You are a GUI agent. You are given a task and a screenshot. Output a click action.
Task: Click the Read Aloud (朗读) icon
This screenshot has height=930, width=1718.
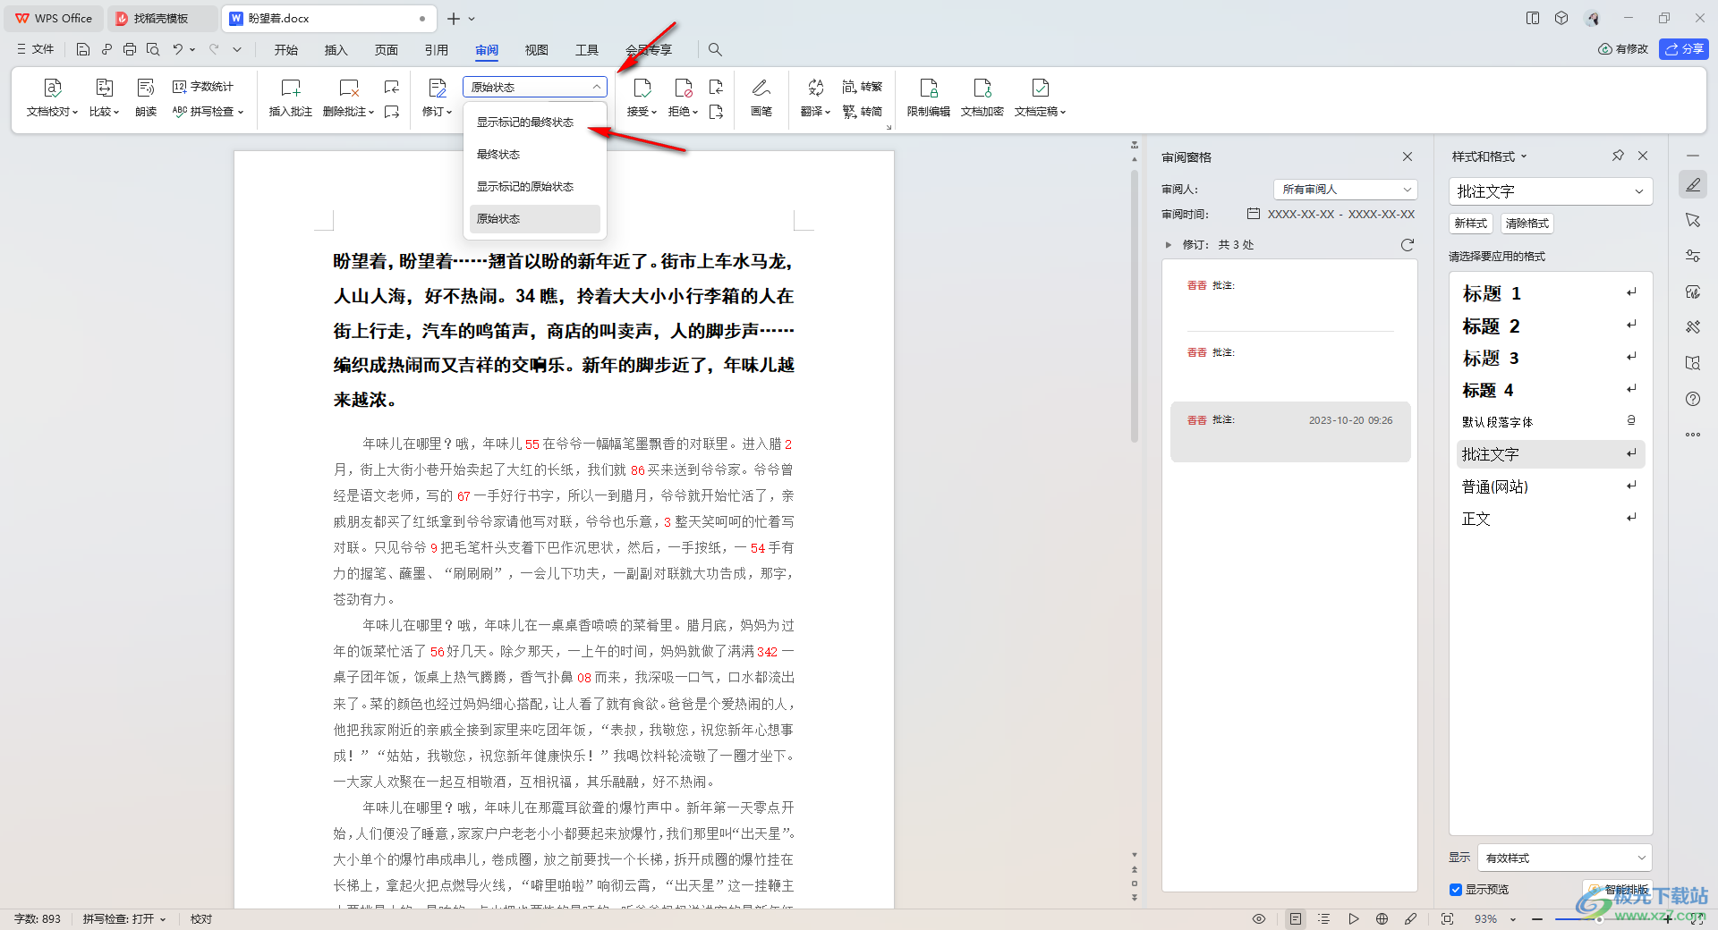[x=146, y=88]
